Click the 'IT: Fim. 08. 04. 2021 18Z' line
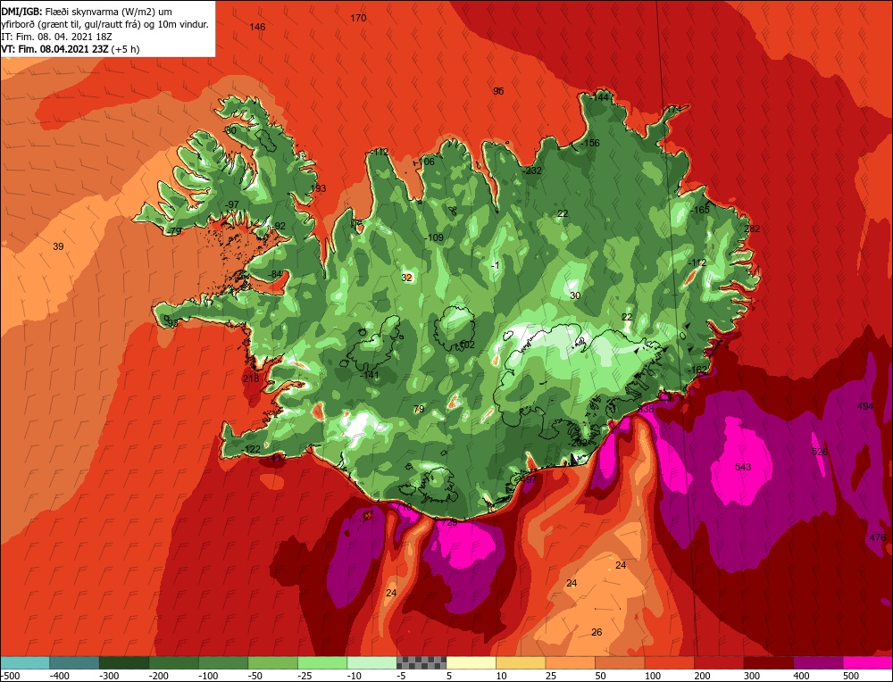893x682 pixels. [56, 37]
